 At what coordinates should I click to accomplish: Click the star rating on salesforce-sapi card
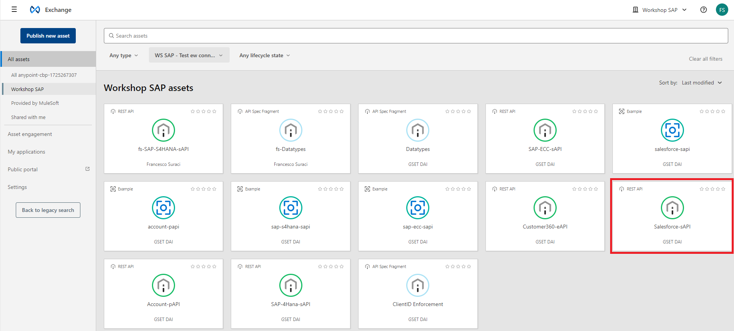pyautogui.click(x=712, y=111)
